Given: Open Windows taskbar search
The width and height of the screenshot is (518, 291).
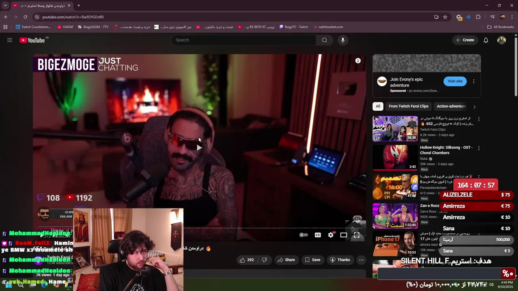Looking at the screenshot, I should [21, 285].
